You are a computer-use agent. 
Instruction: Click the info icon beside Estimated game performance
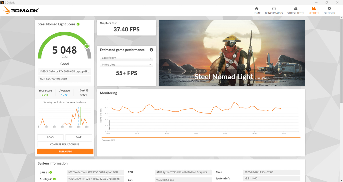151,50
